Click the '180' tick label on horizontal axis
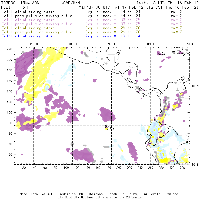 (108, 168)
